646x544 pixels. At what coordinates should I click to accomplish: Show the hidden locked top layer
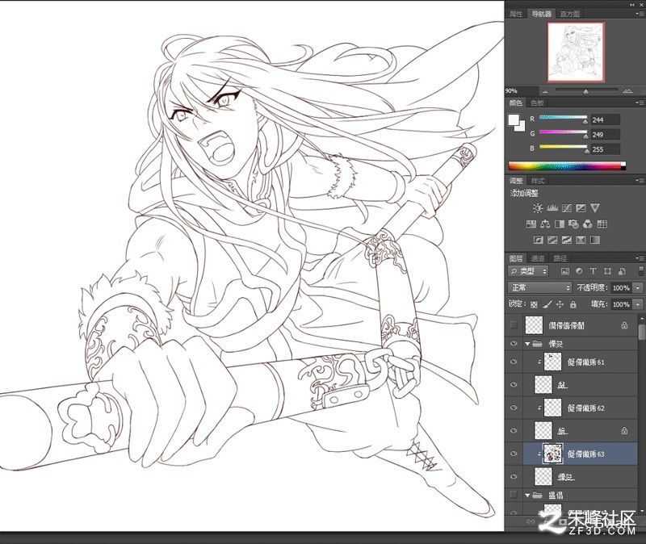(514, 325)
